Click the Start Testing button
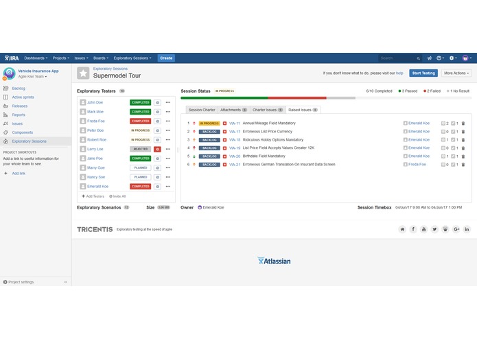The height and width of the screenshot is (339, 477). click(x=423, y=73)
